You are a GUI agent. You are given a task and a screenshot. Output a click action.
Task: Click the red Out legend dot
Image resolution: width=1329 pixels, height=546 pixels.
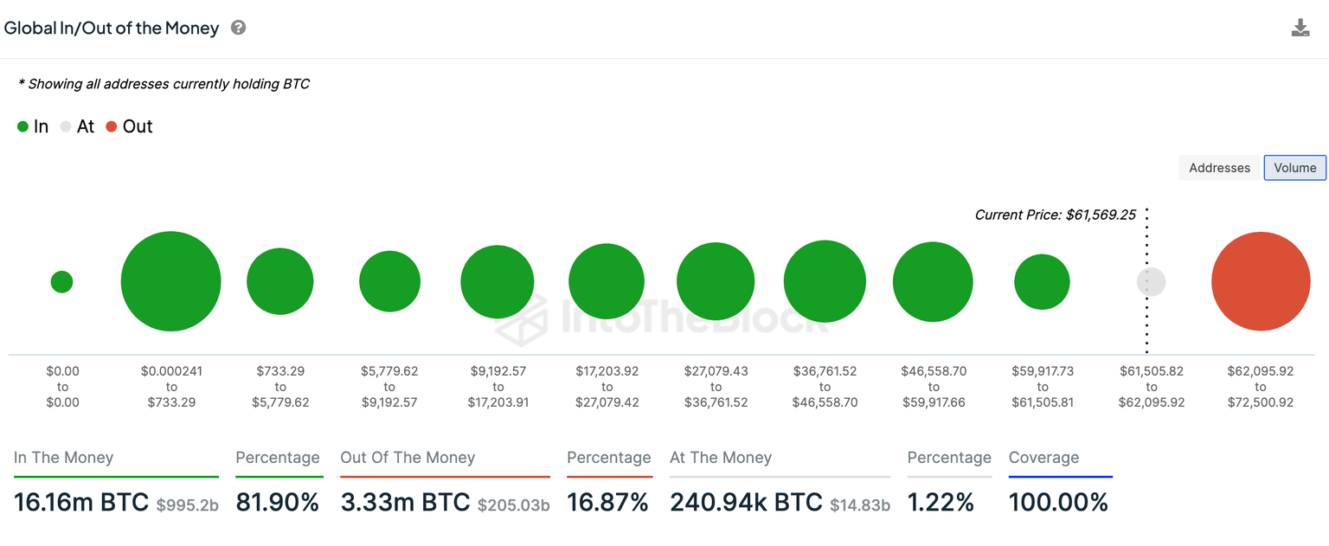click(x=112, y=126)
